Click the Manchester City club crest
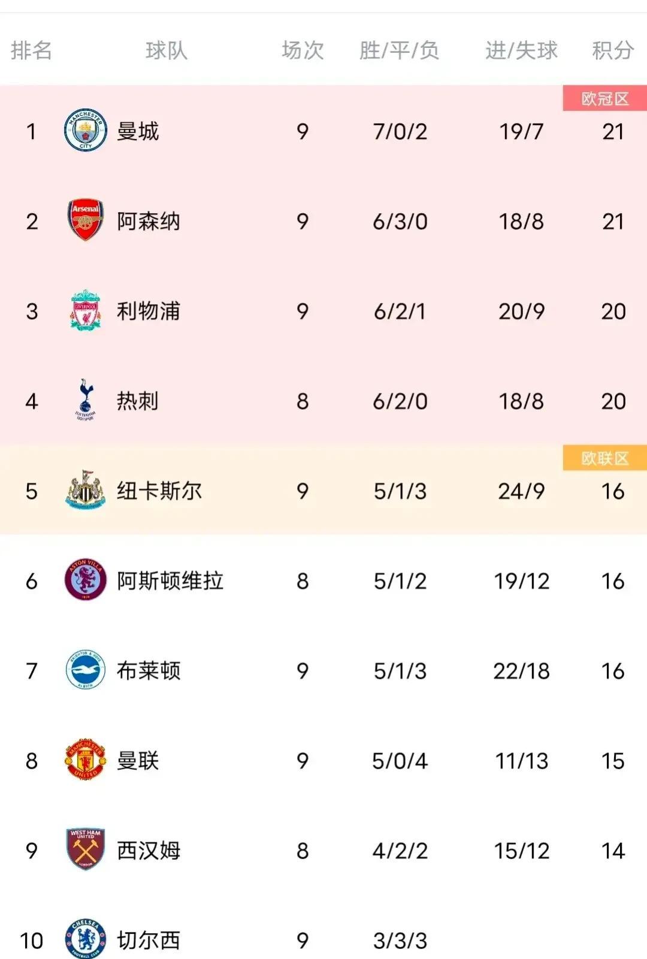The height and width of the screenshot is (959, 647). coord(85,130)
